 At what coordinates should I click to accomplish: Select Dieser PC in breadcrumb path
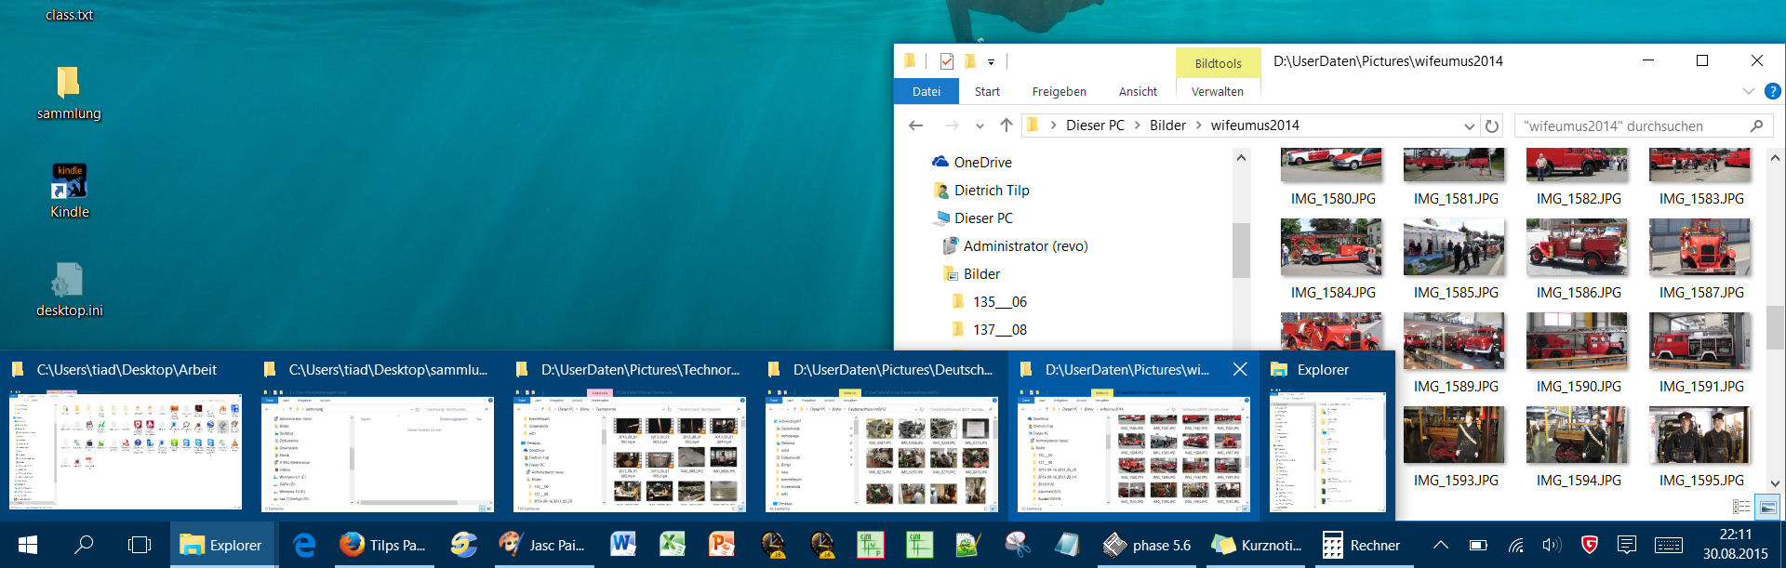[1095, 125]
